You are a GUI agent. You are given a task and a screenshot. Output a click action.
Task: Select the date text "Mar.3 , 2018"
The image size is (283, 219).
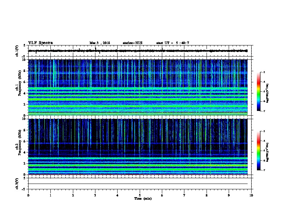click(100, 43)
